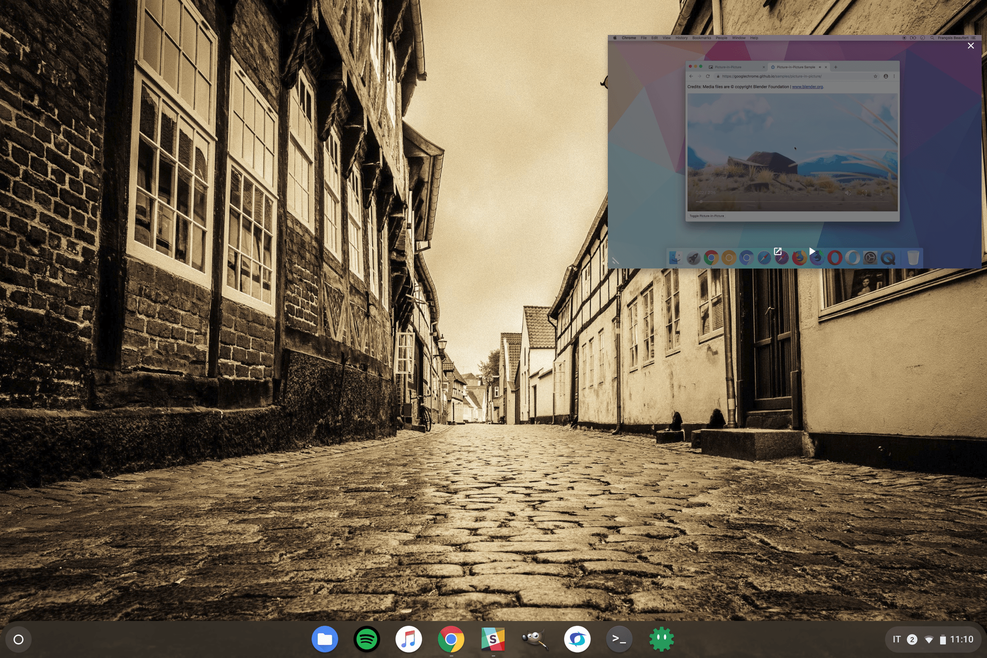This screenshot has height=658, width=987.
Task: Open the Terminal app in the shelf
Action: pos(619,639)
